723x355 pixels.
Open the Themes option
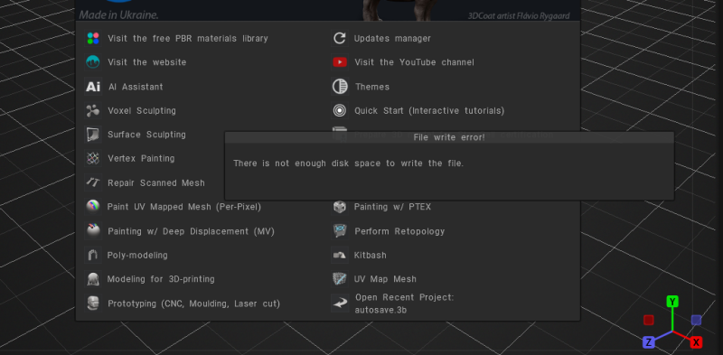click(x=372, y=87)
